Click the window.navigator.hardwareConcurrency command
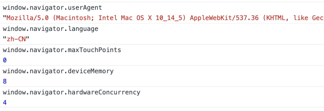Image resolution: width=324 pixels, height=111 pixels. tap(71, 92)
